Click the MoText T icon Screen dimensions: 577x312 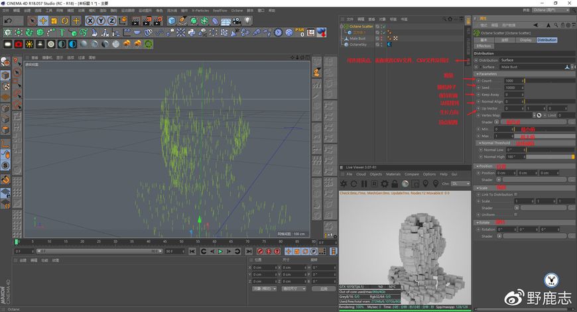[x=62, y=32]
